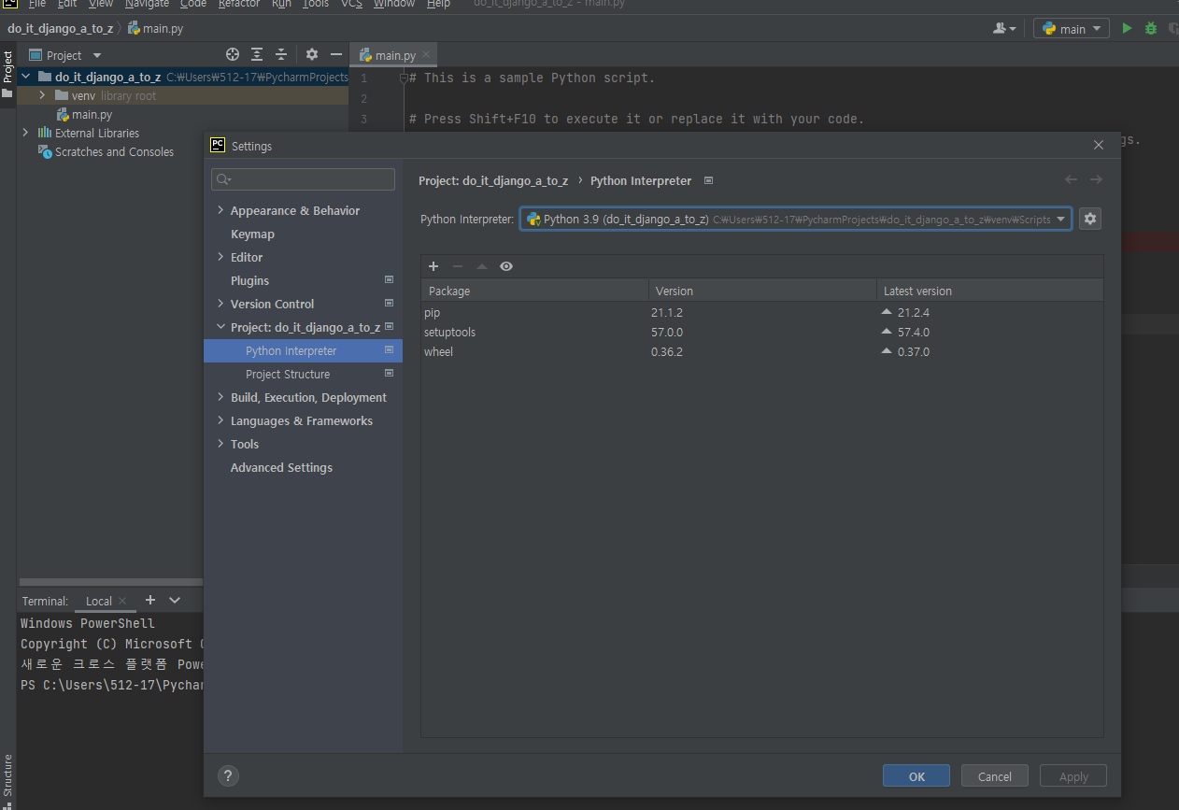This screenshot has width=1179, height=810.
Task: Add a new terminal session with plus
Action: [x=149, y=600]
